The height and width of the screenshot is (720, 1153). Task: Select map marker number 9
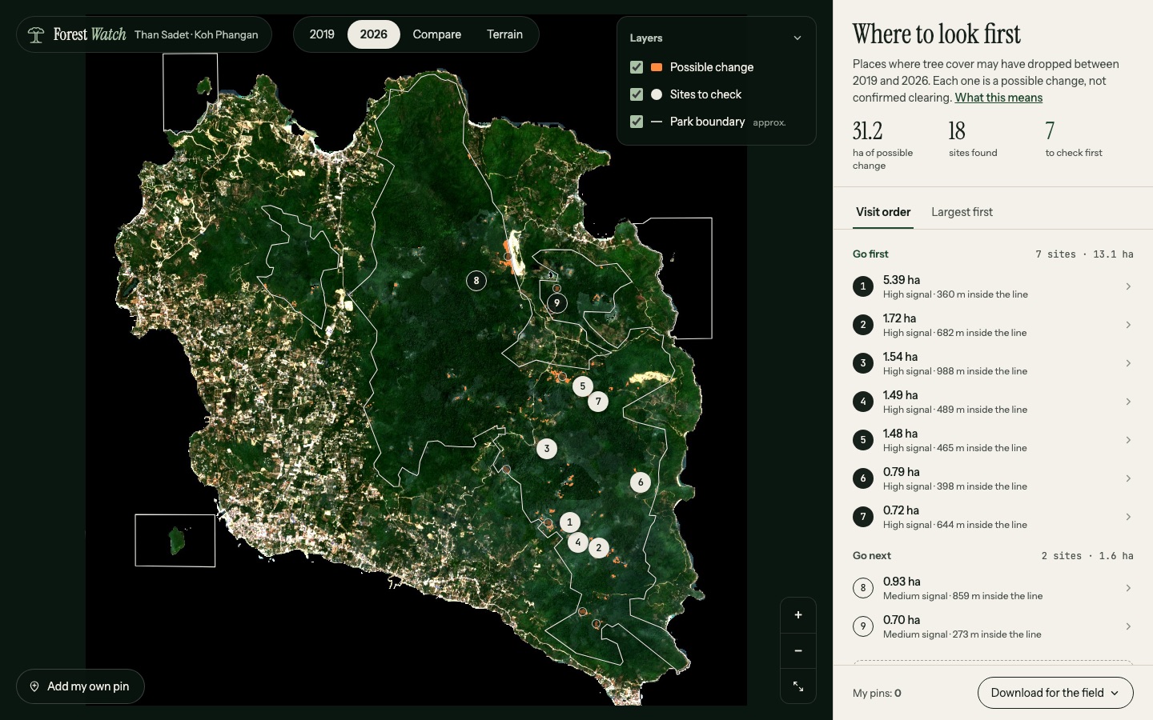pos(557,303)
